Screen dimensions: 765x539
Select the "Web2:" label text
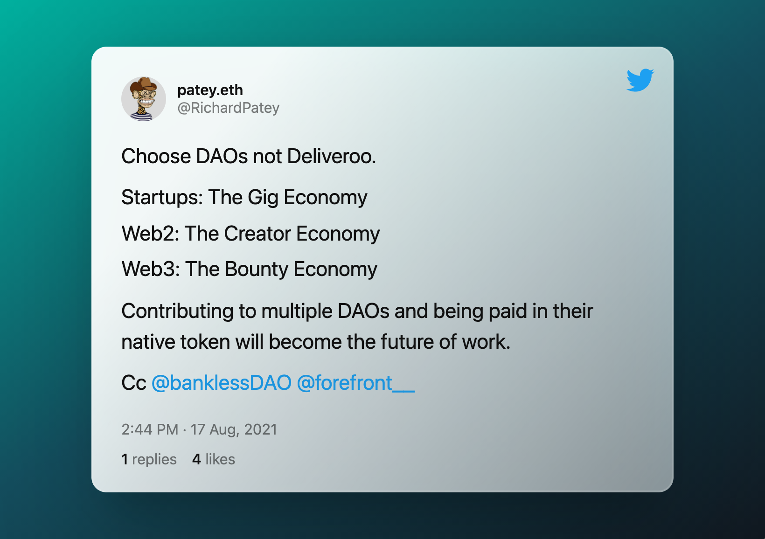[150, 234]
